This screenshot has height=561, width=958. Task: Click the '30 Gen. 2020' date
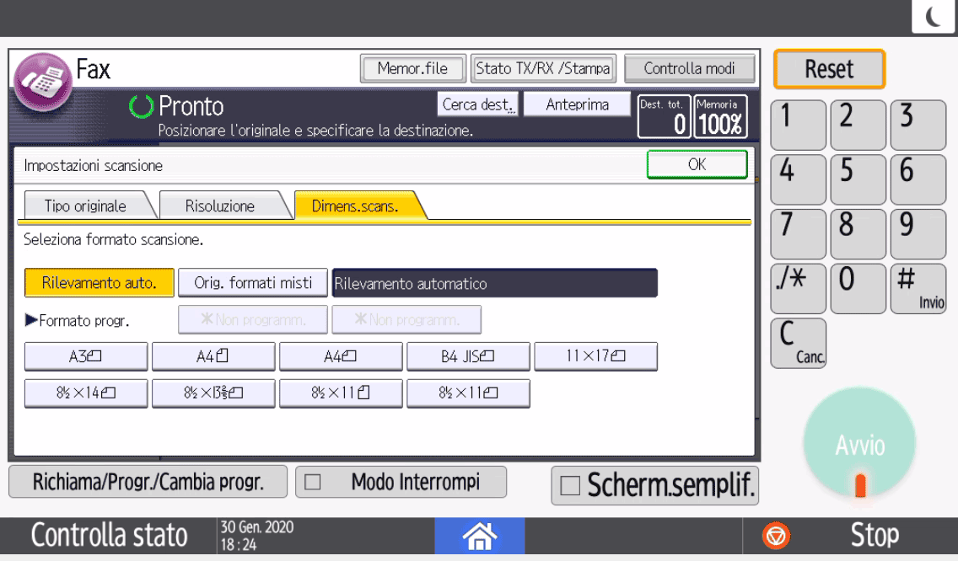(x=257, y=526)
